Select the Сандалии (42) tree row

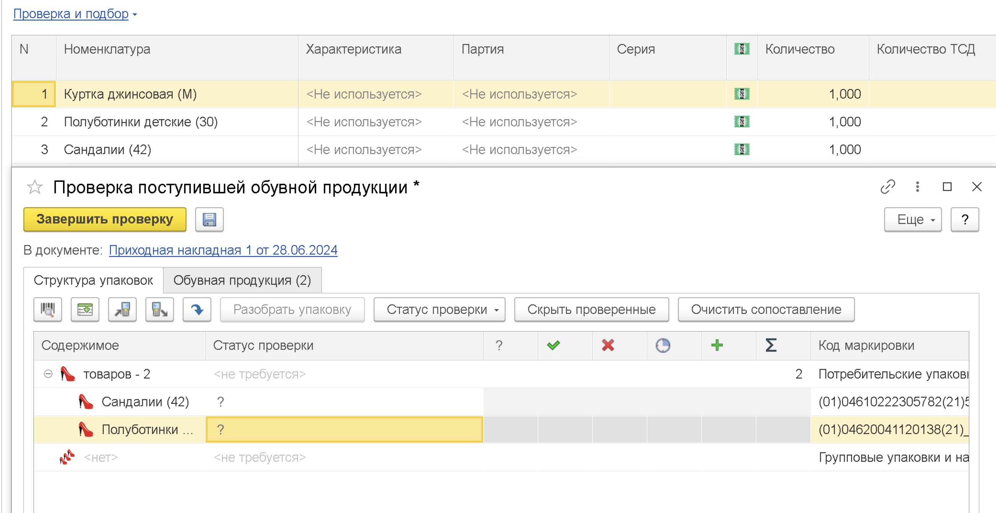pos(501,402)
